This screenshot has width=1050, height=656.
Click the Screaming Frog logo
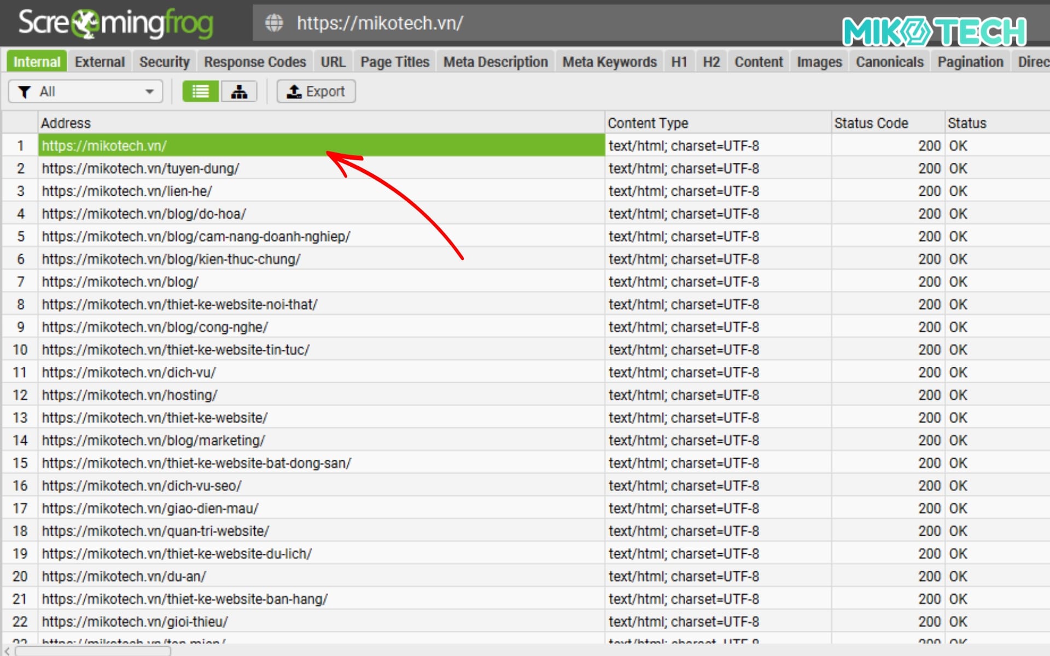tap(116, 24)
